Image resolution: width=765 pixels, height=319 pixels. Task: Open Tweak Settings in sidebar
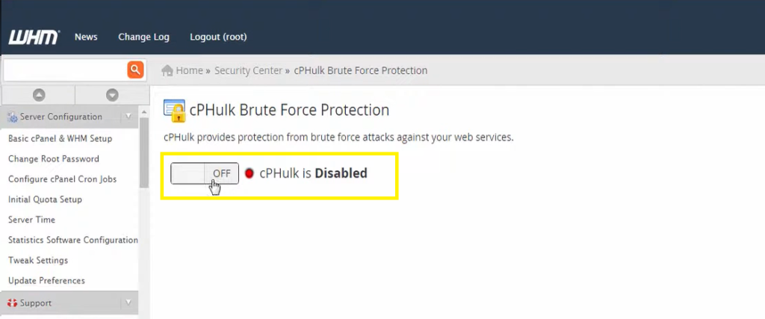click(x=38, y=260)
